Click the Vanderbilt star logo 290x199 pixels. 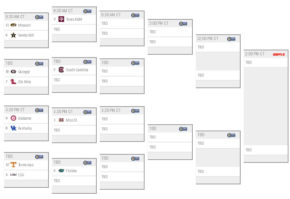pyautogui.click(x=13, y=35)
